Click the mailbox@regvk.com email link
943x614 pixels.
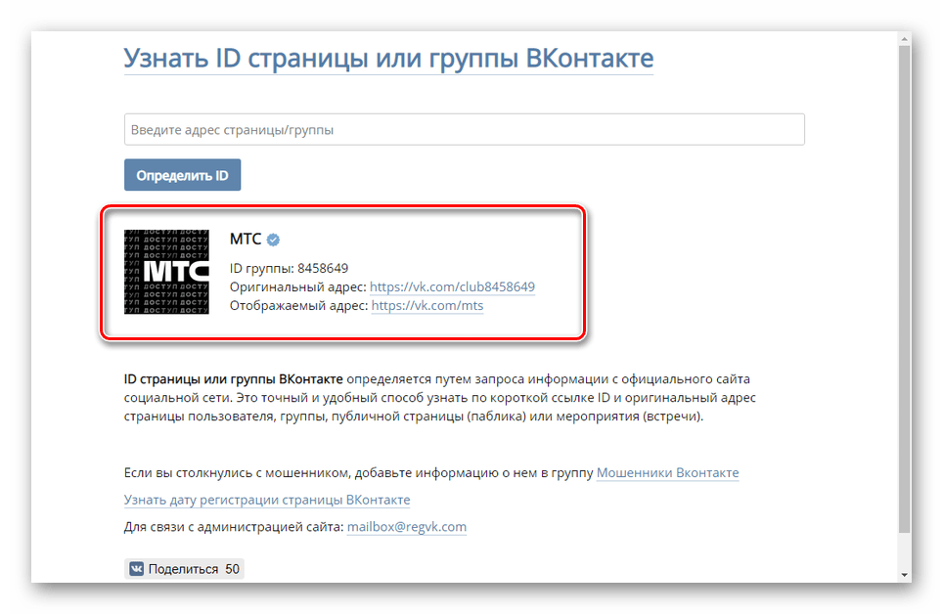(407, 527)
